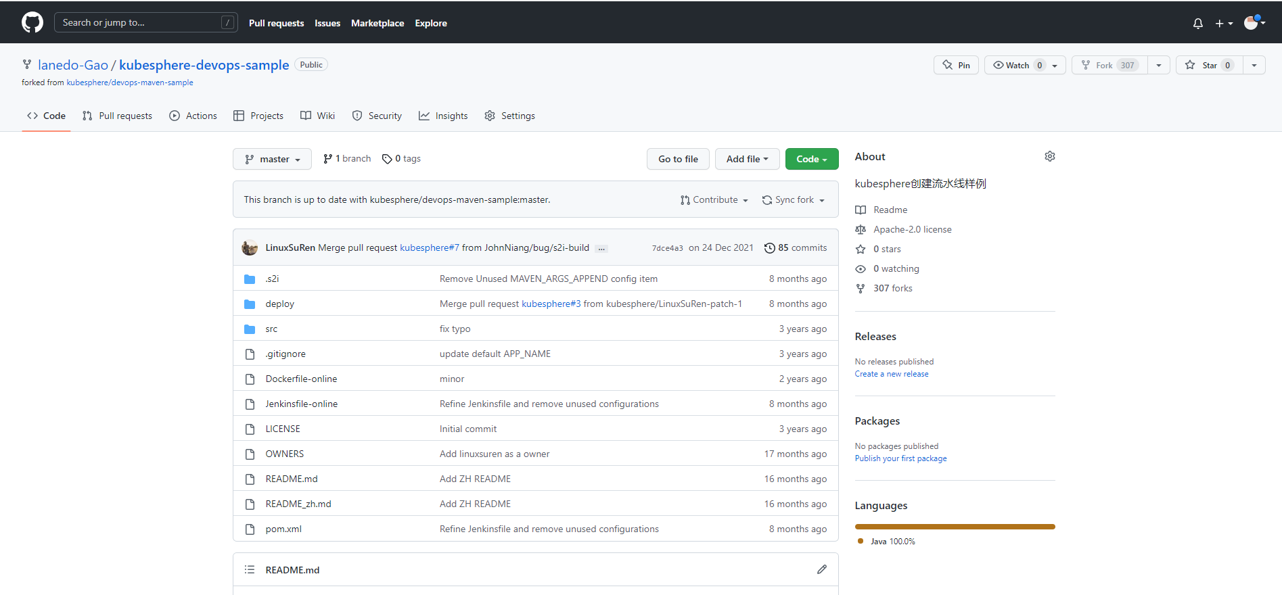The width and height of the screenshot is (1282, 595).
Task: Open the master branch selector
Action: click(x=272, y=159)
